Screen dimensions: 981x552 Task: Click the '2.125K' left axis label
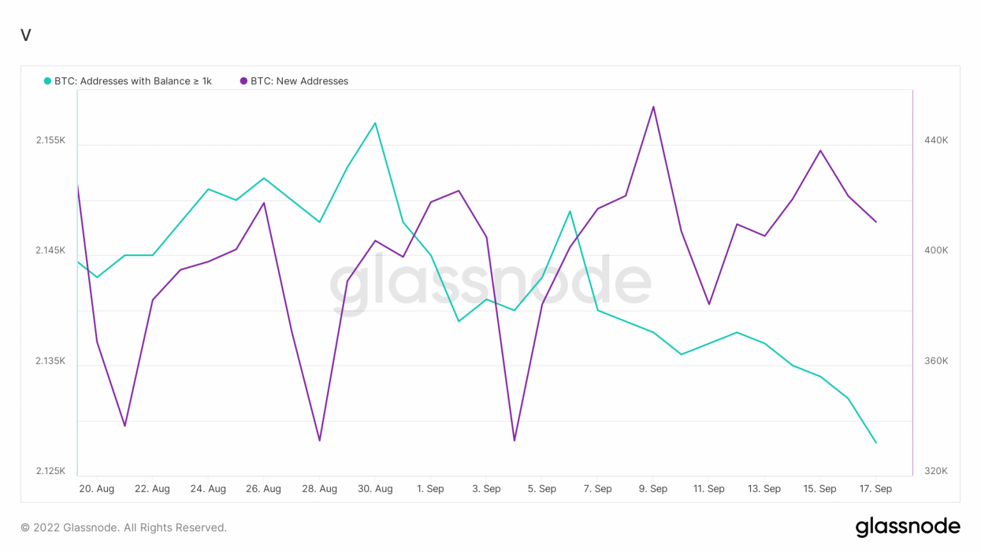point(50,471)
